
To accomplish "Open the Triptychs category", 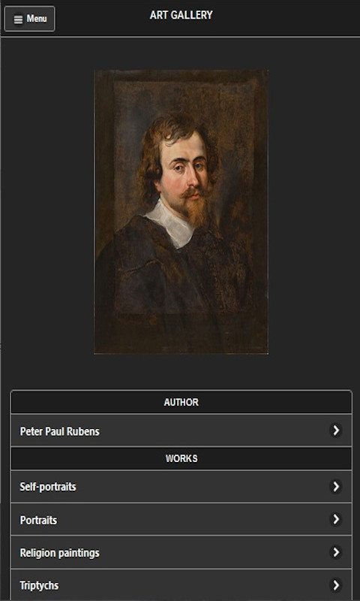I will point(181,585).
